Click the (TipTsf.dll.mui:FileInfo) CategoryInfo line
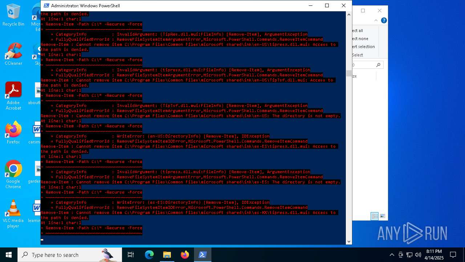The width and height of the screenshot is (465, 262). coord(179,106)
